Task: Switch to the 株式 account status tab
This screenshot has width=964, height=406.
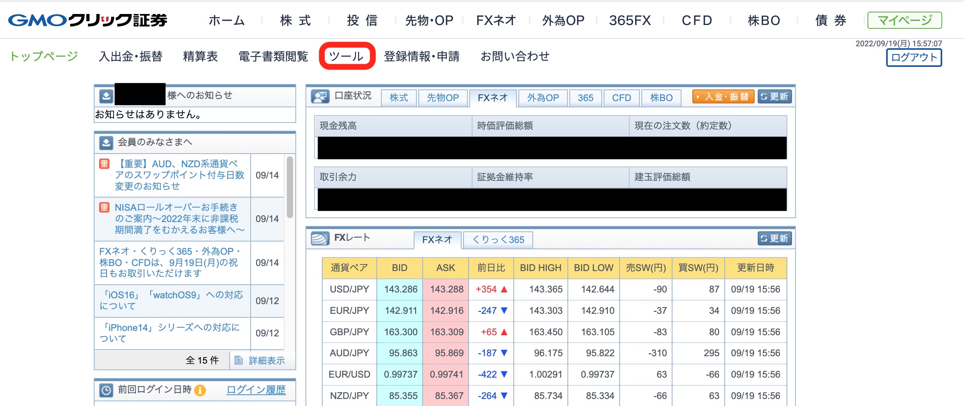Action: pyautogui.click(x=399, y=98)
